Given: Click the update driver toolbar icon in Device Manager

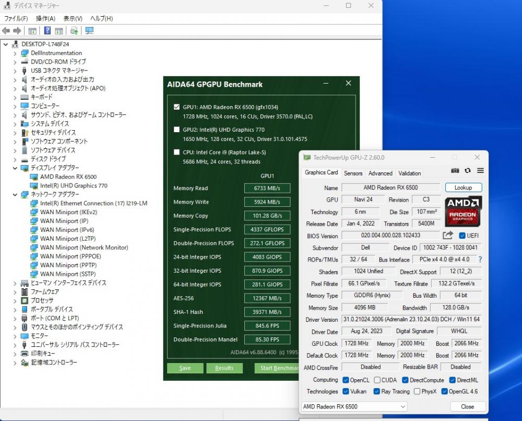Looking at the screenshot, I should coord(74,31).
